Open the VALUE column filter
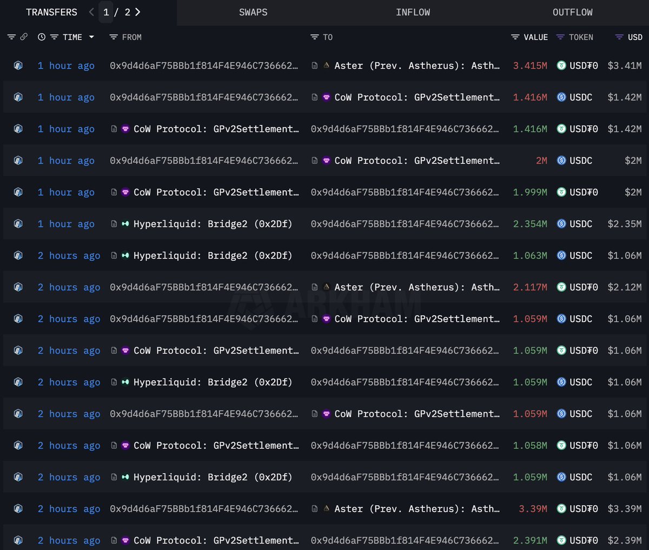Viewport: 649px width, 550px height. (515, 37)
